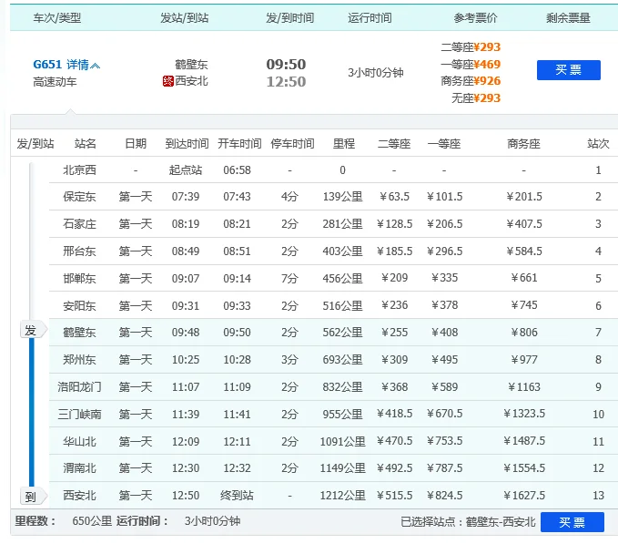Click 里程 column header
The image size is (618, 544).
344,144
